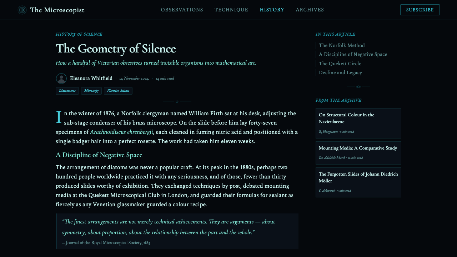Jump to Decline and Legacy section

click(x=340, y=72)
